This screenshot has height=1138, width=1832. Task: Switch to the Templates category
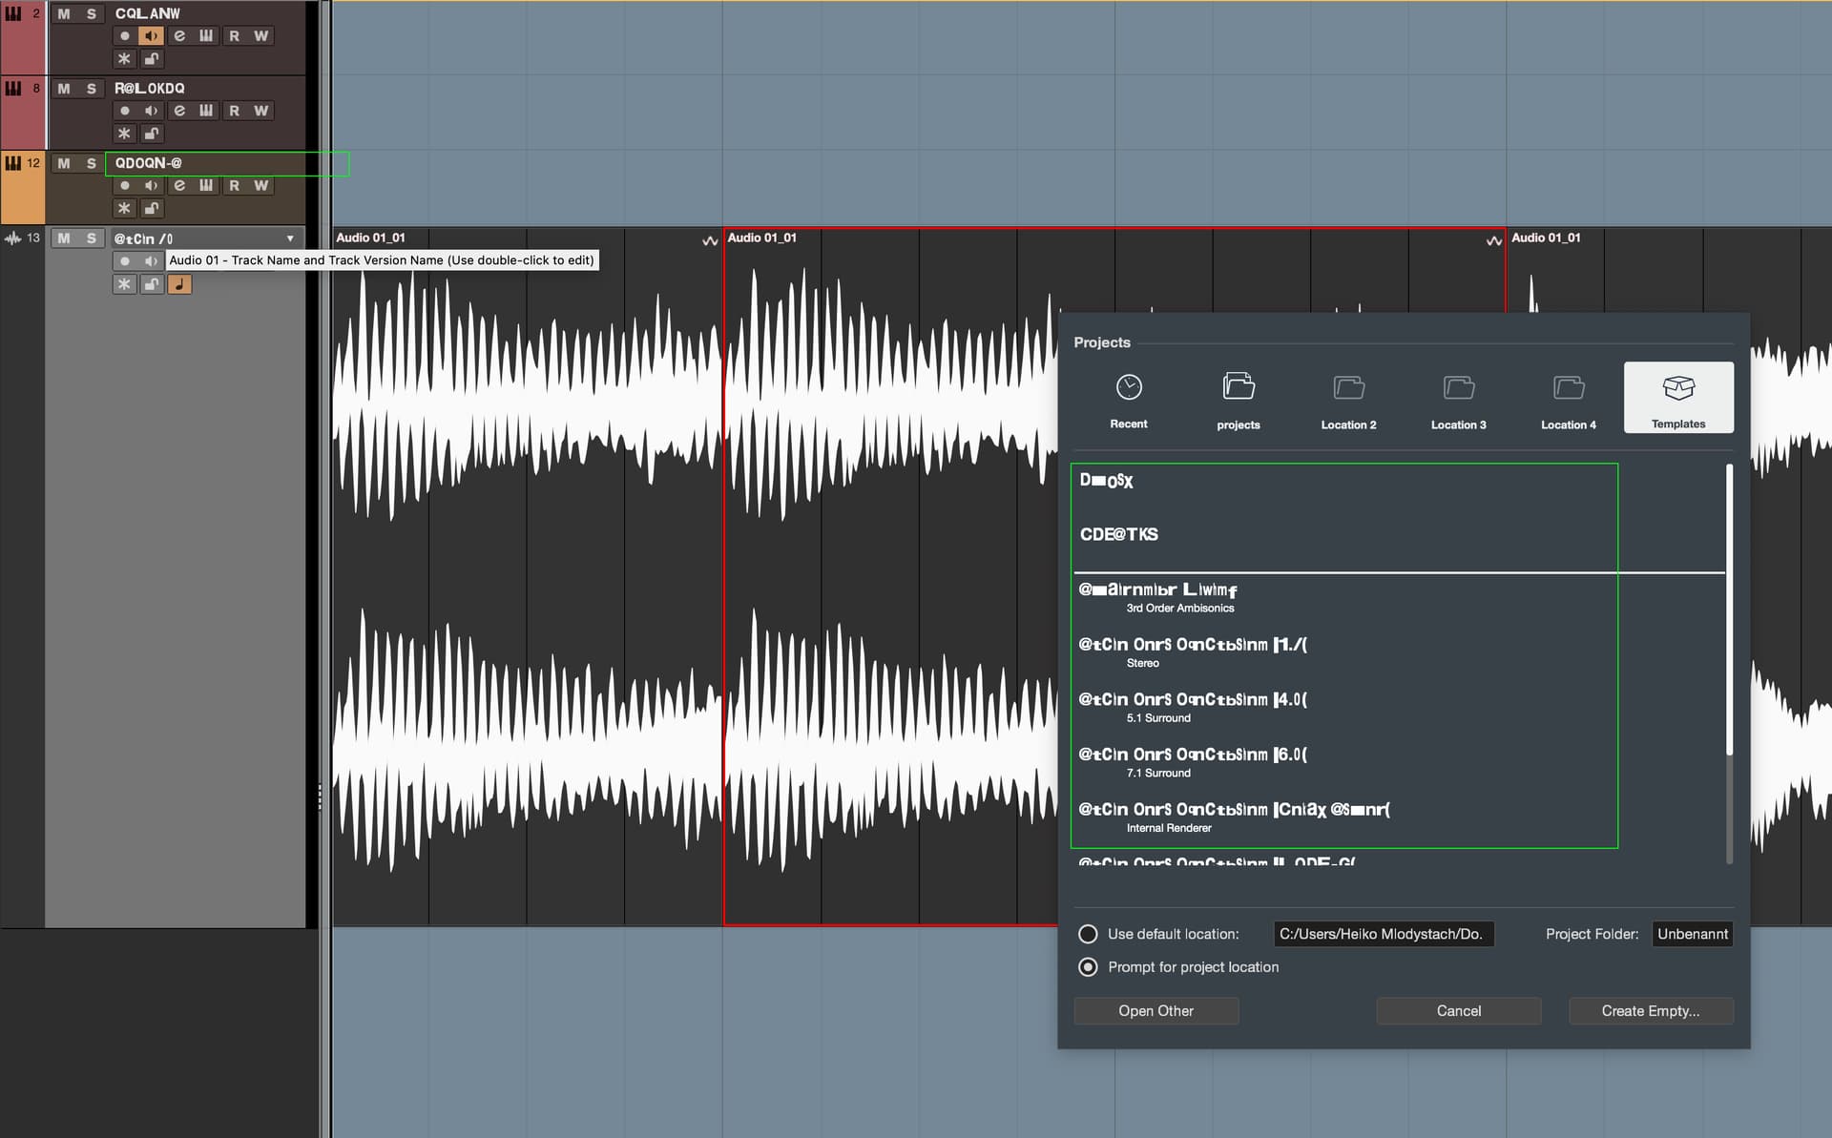(x=1678, y=399)
